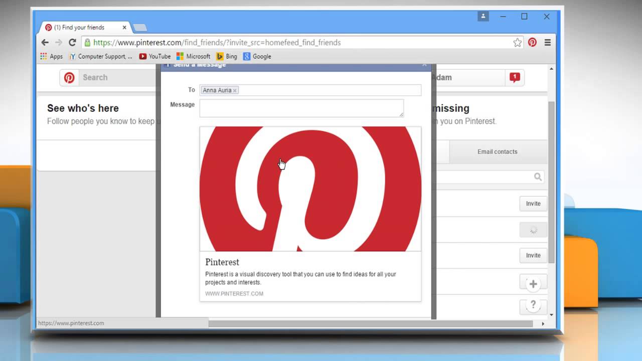Click the horizontal scrollbar at the bottom

coord(370,324)
